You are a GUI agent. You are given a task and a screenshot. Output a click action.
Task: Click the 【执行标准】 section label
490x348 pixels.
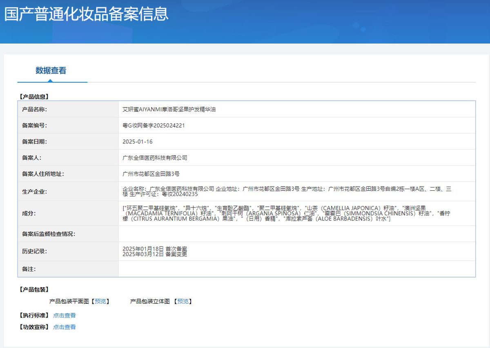pos(33,315)
